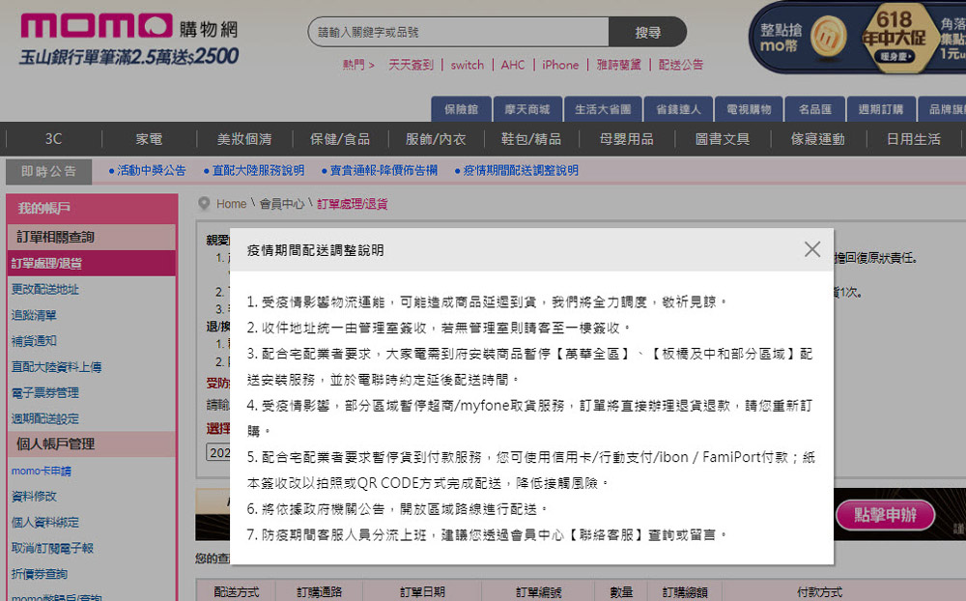Viewport: 966px width, 601px height.
Task: Open the 美妝個清 category menu
Action: (x=244, y=139)
